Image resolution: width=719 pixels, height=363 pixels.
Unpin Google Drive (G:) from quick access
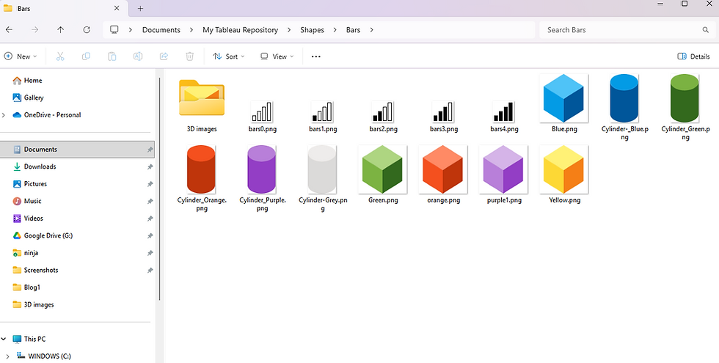point(150,235)
